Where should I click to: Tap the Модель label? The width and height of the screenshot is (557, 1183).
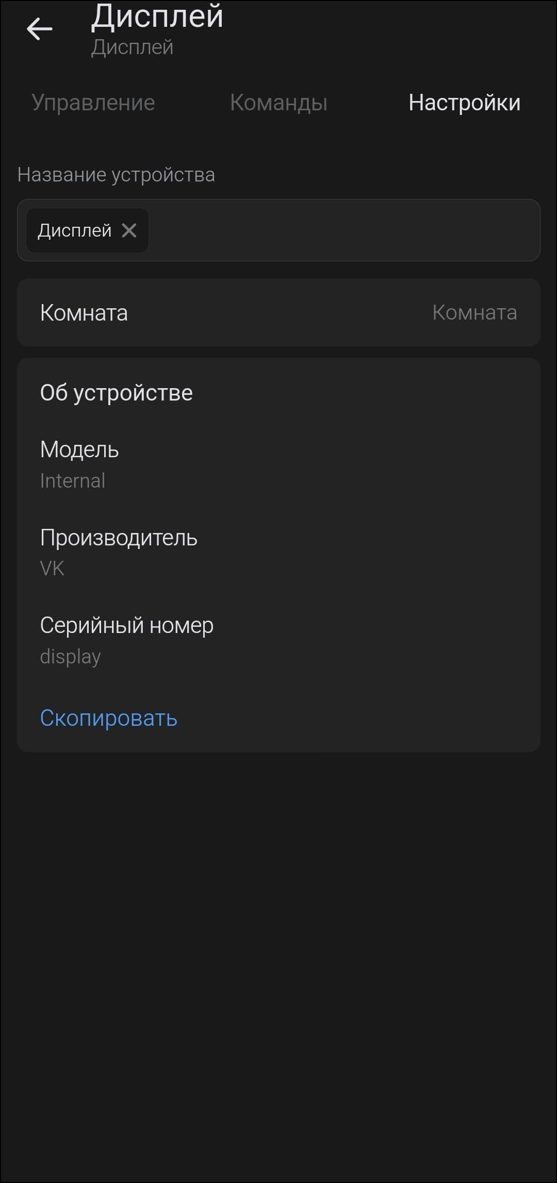point(79,449)
